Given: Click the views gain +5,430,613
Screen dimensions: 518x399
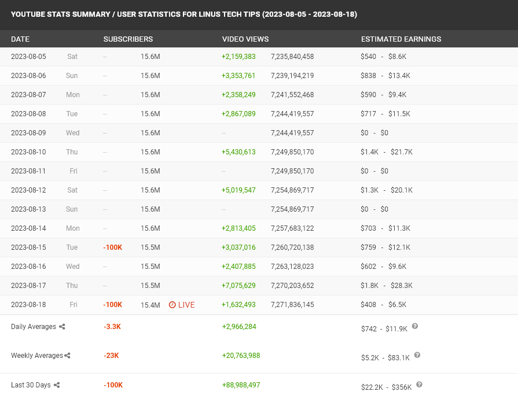Looking at the screenshot, I should pos(238,152).
